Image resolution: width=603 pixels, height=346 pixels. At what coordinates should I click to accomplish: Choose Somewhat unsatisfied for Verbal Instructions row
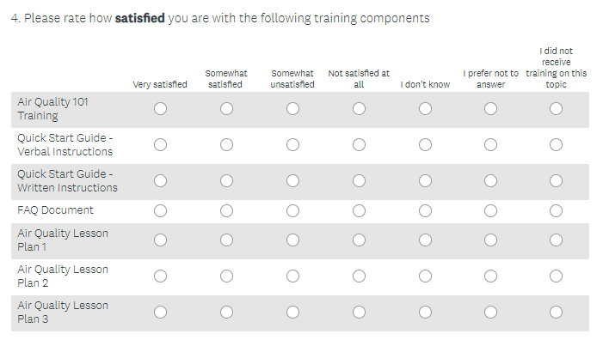click(x=292, y=145)
